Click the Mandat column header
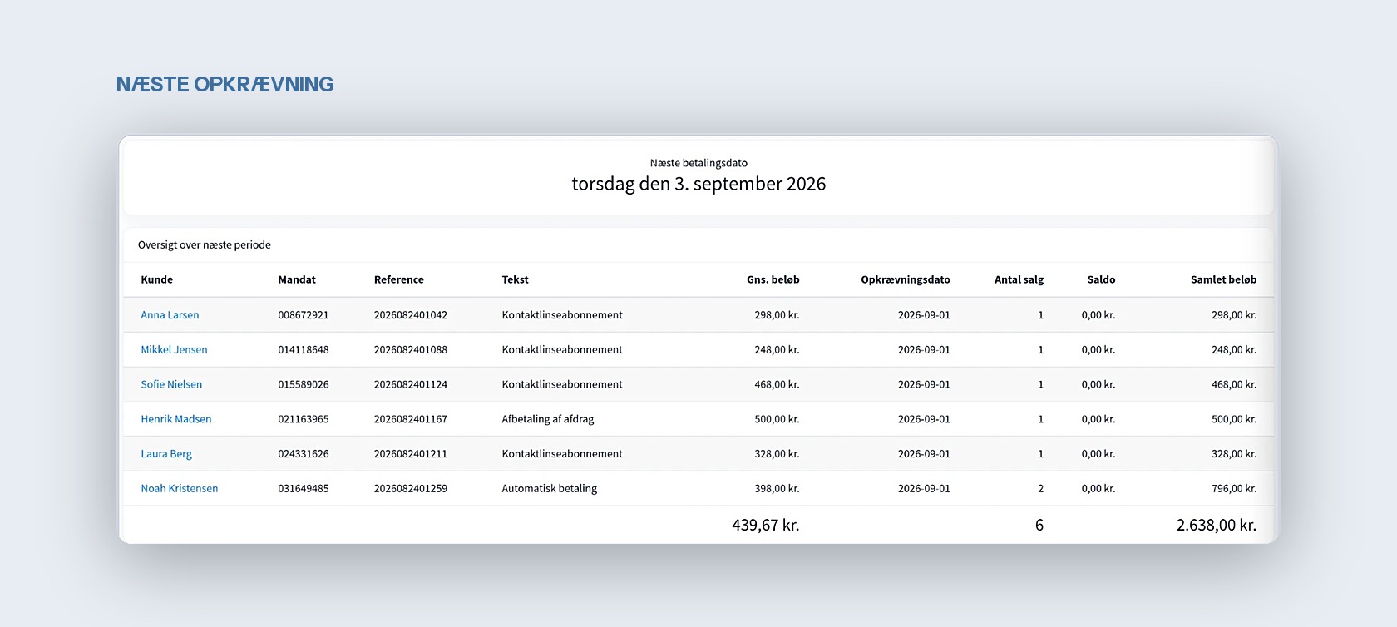Screen dimensions: 1397x627 tap(297, 279)
